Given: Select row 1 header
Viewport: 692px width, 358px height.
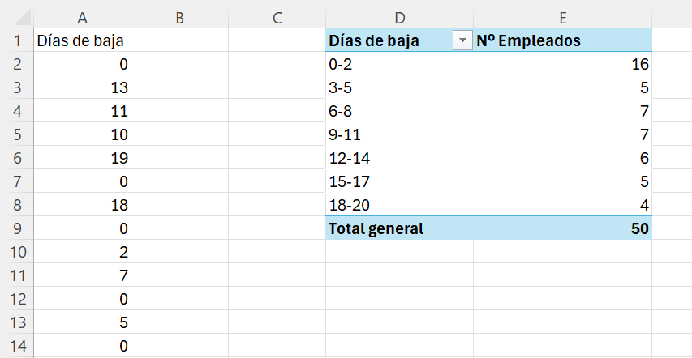Looking at the screenshot, I should click(x=15, y=41).
